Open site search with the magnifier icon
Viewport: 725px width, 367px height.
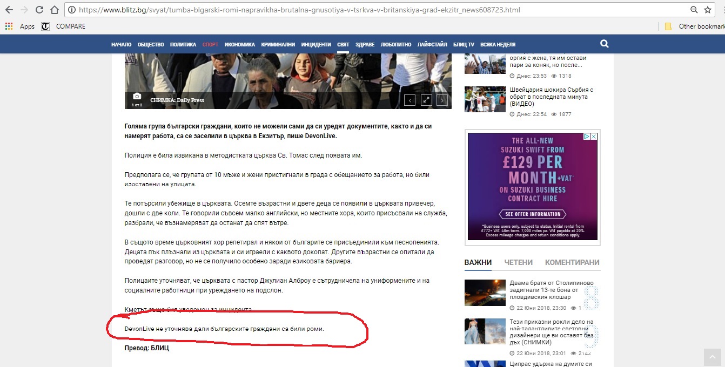pyautogui.click(x=604, y=44)
